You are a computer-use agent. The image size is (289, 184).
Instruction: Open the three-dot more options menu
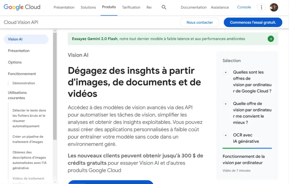click(261, 7)
